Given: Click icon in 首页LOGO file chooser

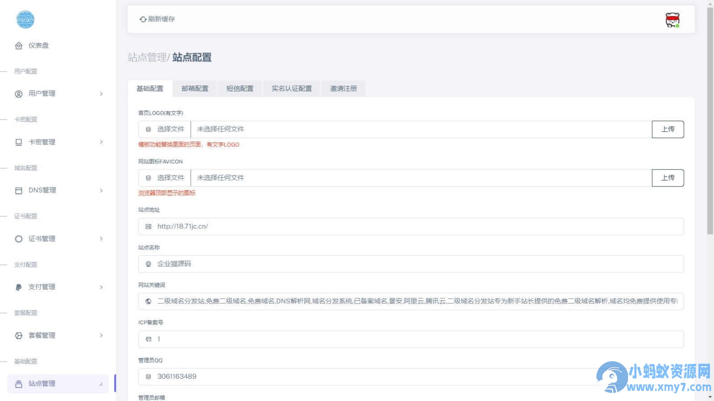Looking at the screenshot, I should 148,129.
